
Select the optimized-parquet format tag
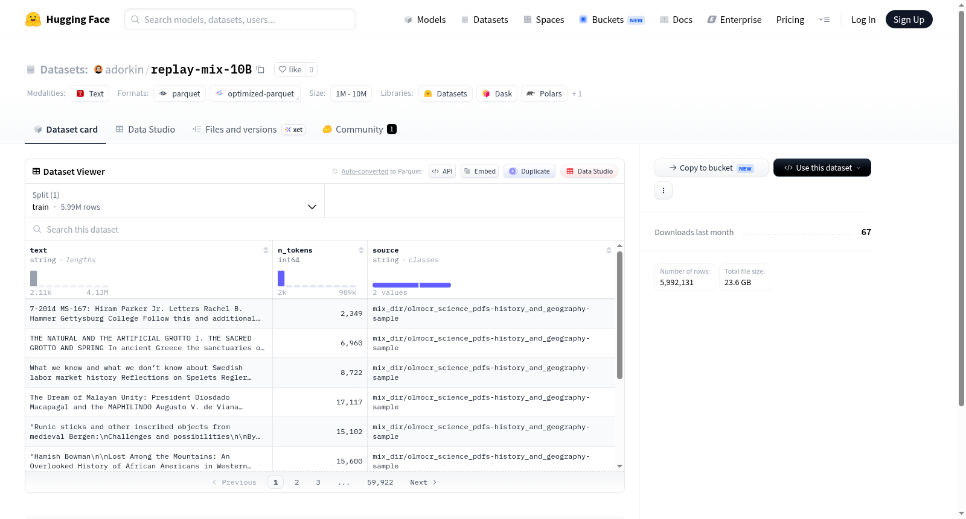(255, 93)
